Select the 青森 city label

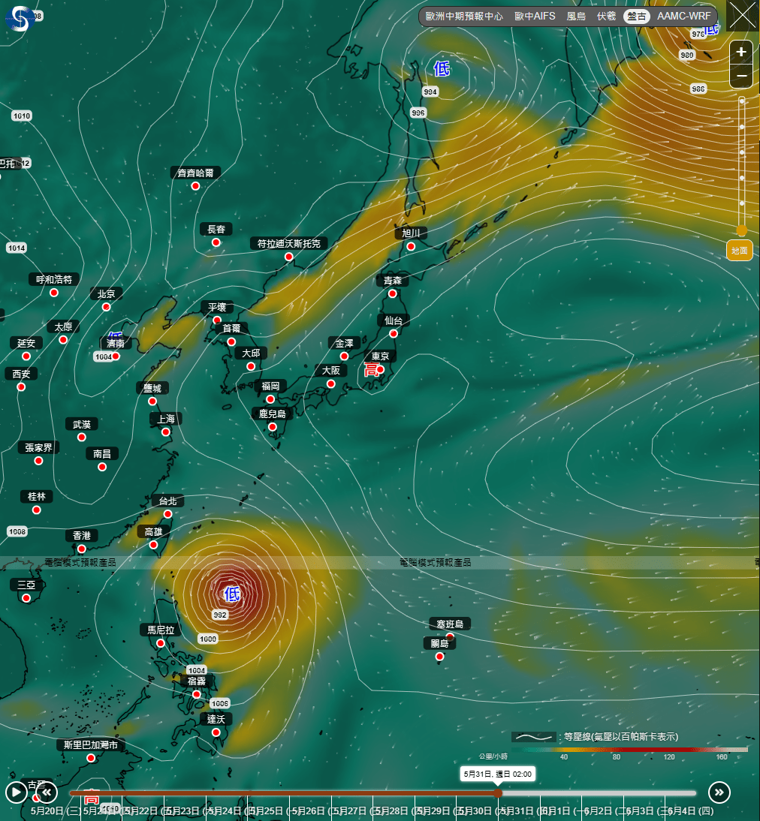point(393,281)
